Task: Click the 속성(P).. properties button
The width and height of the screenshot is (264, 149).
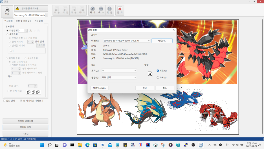Action: [x=162, y=41]
